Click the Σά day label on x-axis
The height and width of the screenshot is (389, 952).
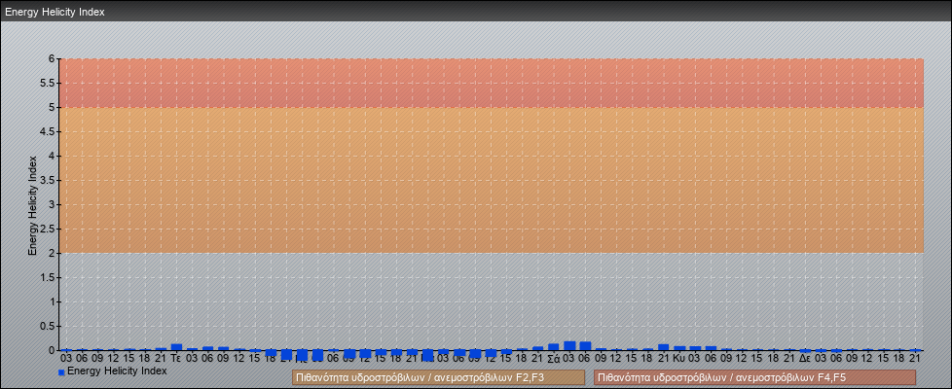pyautogui.click(x=554, y=358)
